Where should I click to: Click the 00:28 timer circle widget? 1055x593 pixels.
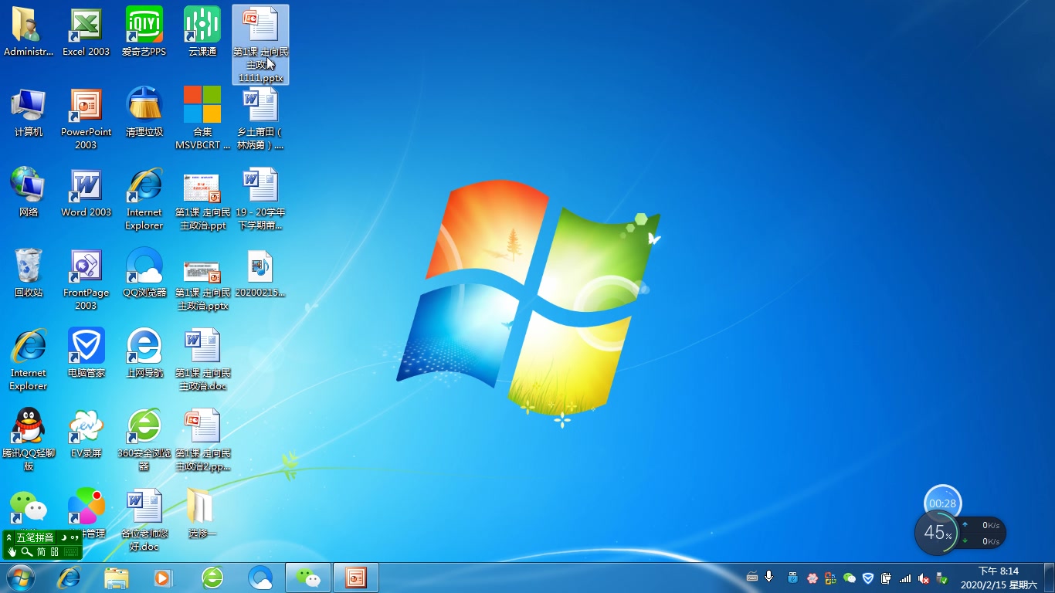pos(943,503)
